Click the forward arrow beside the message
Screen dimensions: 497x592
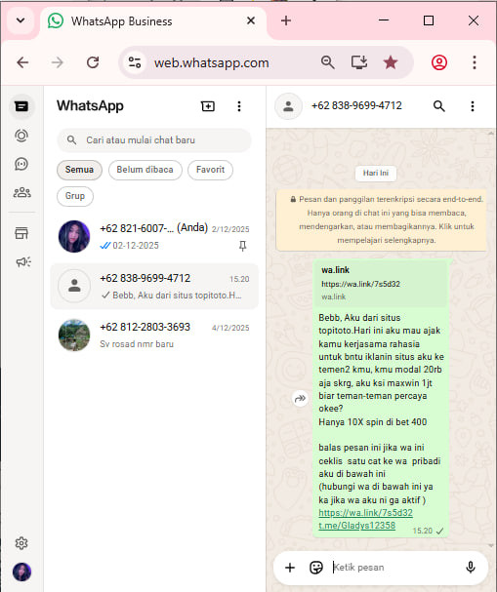pyautogui.click(x=300, y=398)
